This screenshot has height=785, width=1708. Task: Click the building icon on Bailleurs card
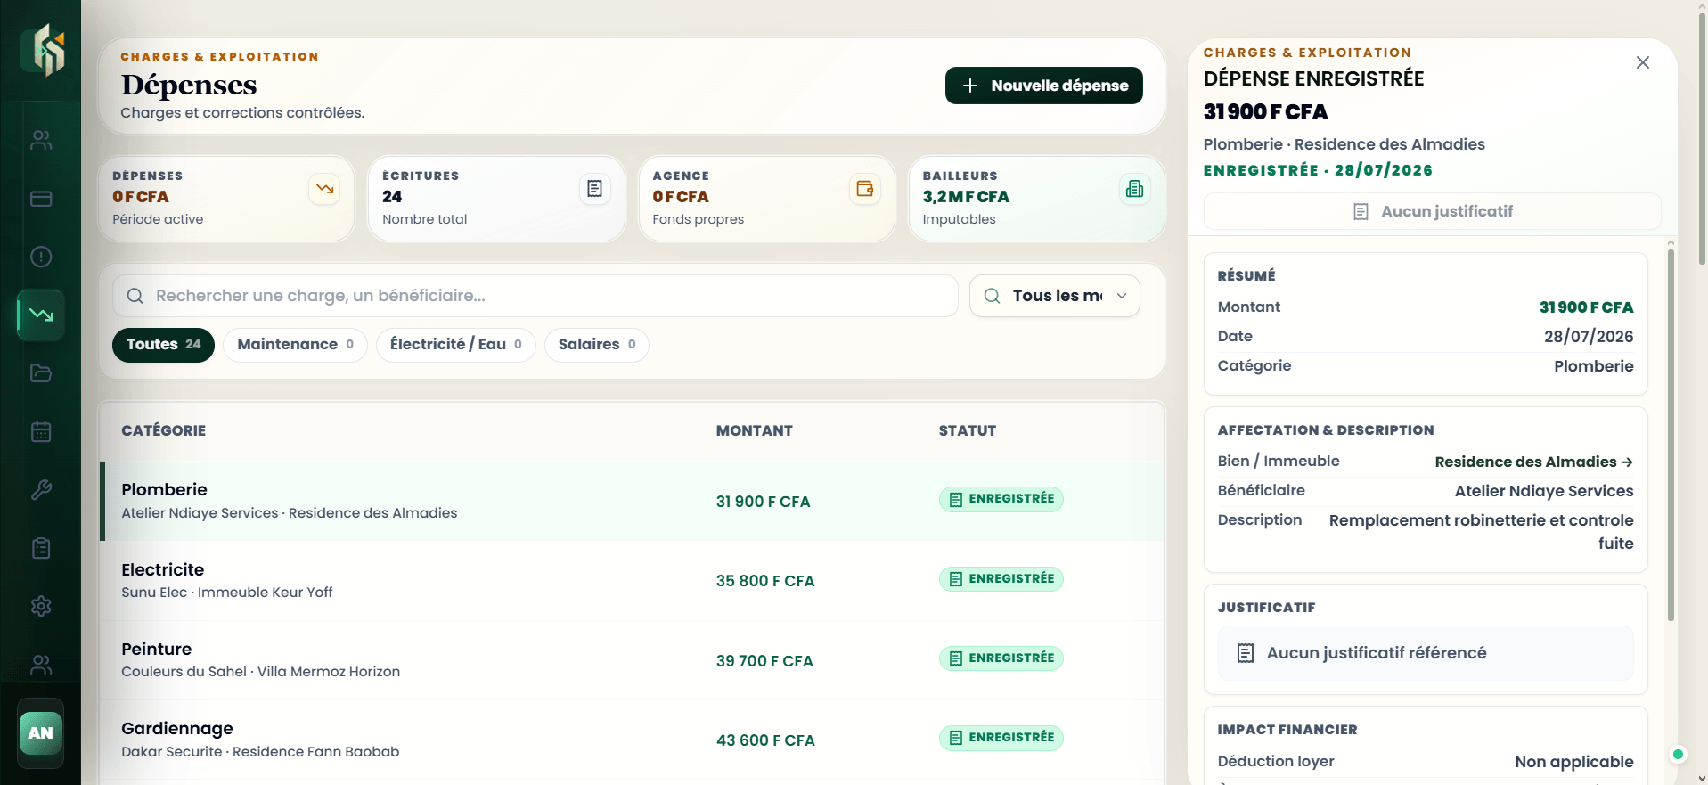coord(1134,189)
